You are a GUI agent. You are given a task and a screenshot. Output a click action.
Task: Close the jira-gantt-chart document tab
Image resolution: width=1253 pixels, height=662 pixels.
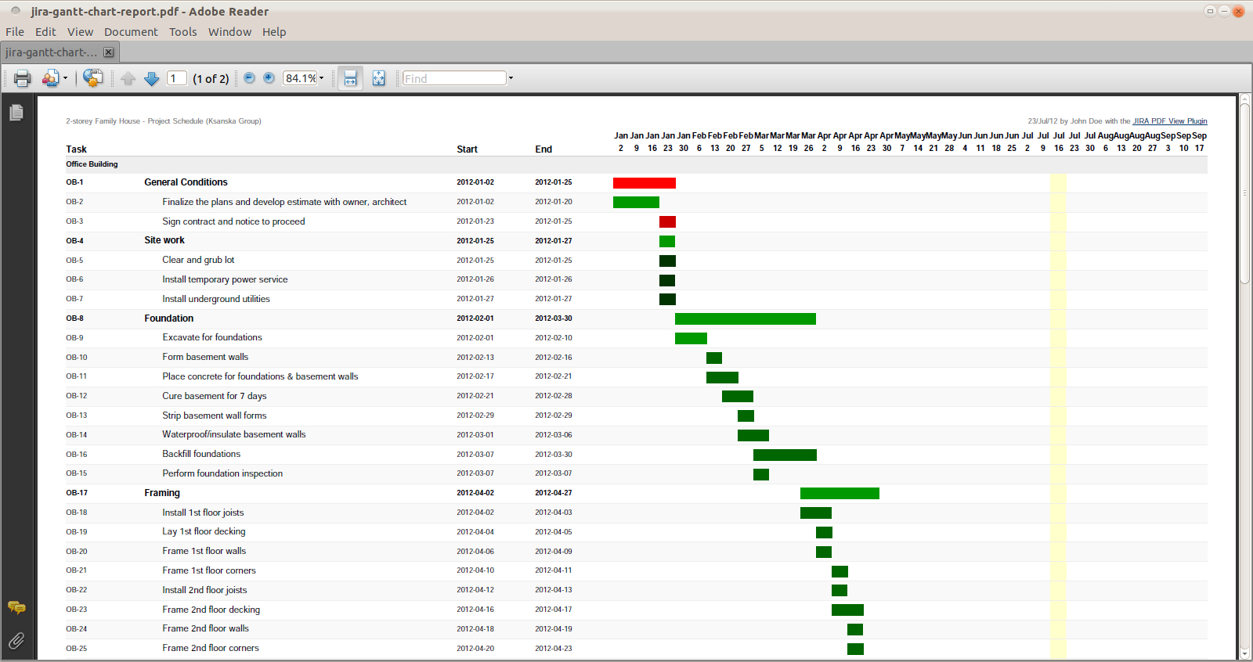click(109, 52)
